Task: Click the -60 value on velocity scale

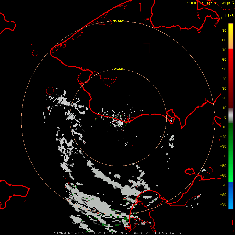Action: coord(223,175)
